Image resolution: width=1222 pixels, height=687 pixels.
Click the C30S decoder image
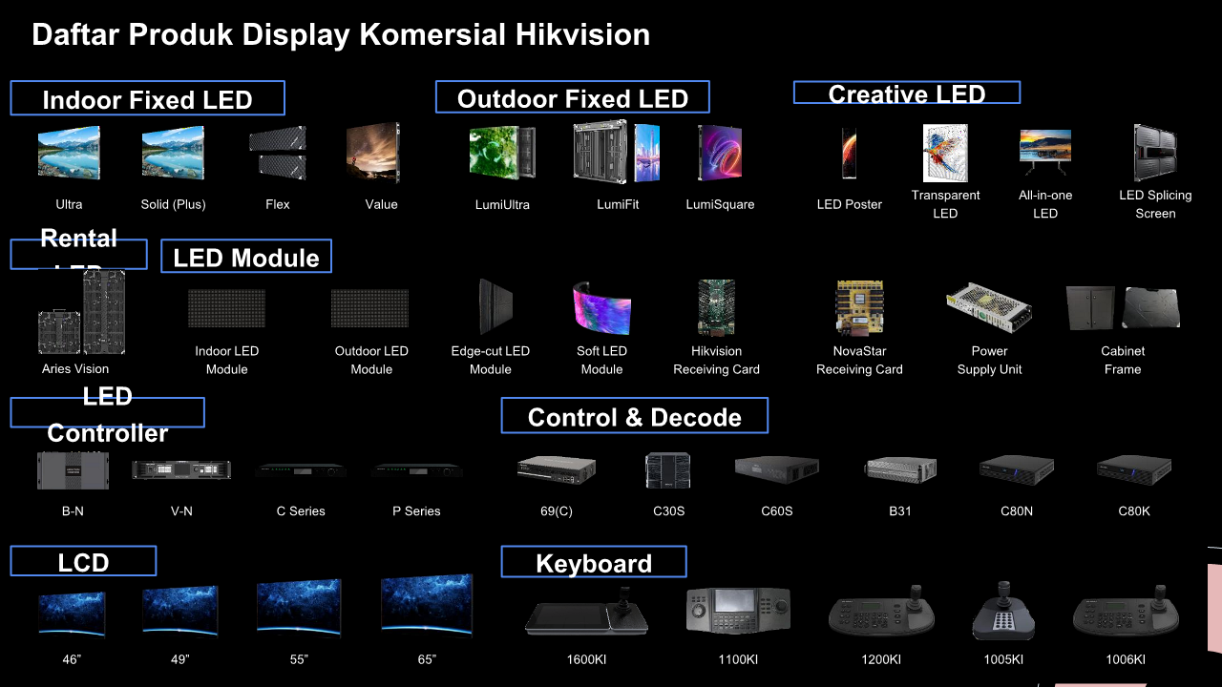(668, 470)
